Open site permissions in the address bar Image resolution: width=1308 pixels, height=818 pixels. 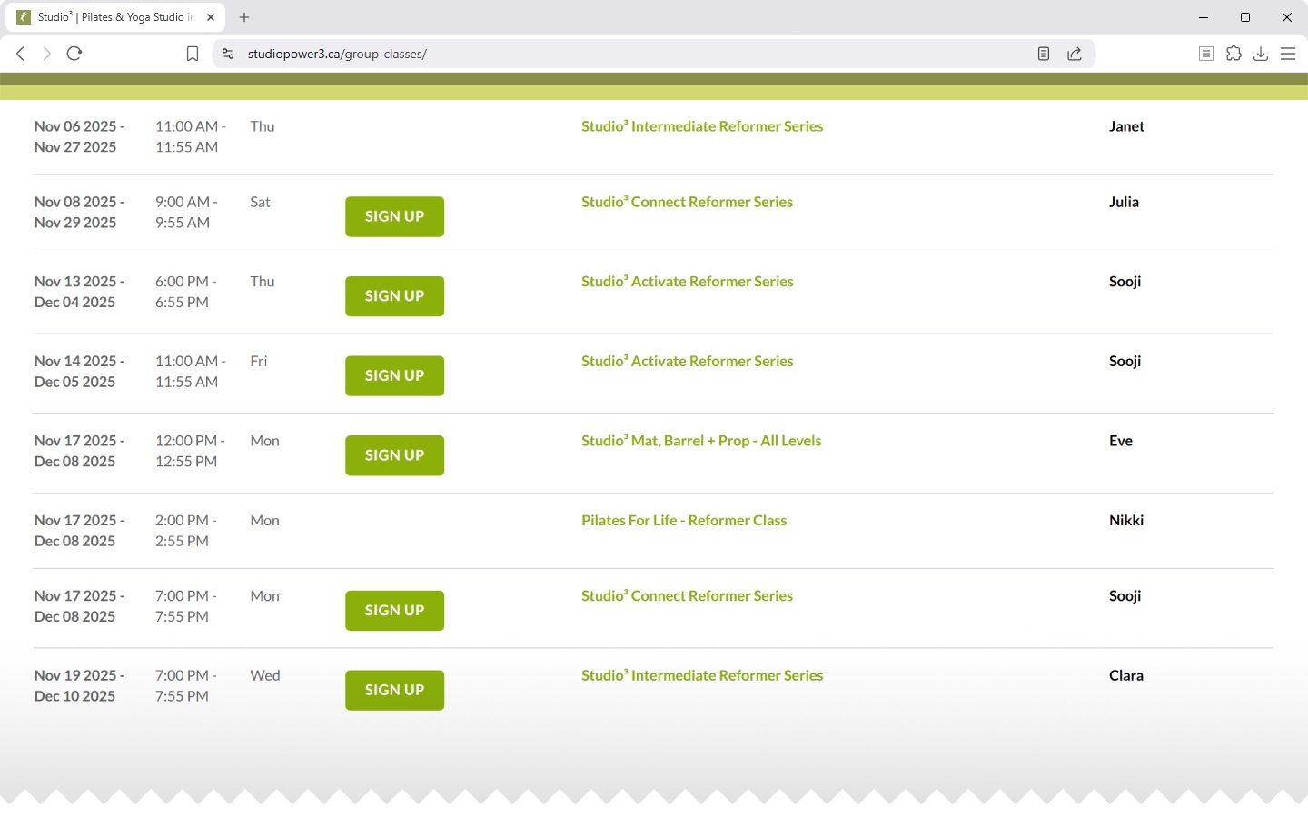(x=227, y=54)
